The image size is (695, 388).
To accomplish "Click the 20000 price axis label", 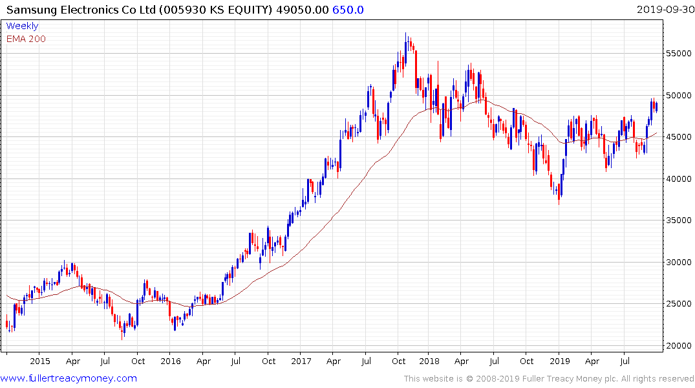I will 678,345.
